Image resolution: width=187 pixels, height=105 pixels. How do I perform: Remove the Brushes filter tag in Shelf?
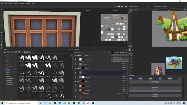[30, 52]
